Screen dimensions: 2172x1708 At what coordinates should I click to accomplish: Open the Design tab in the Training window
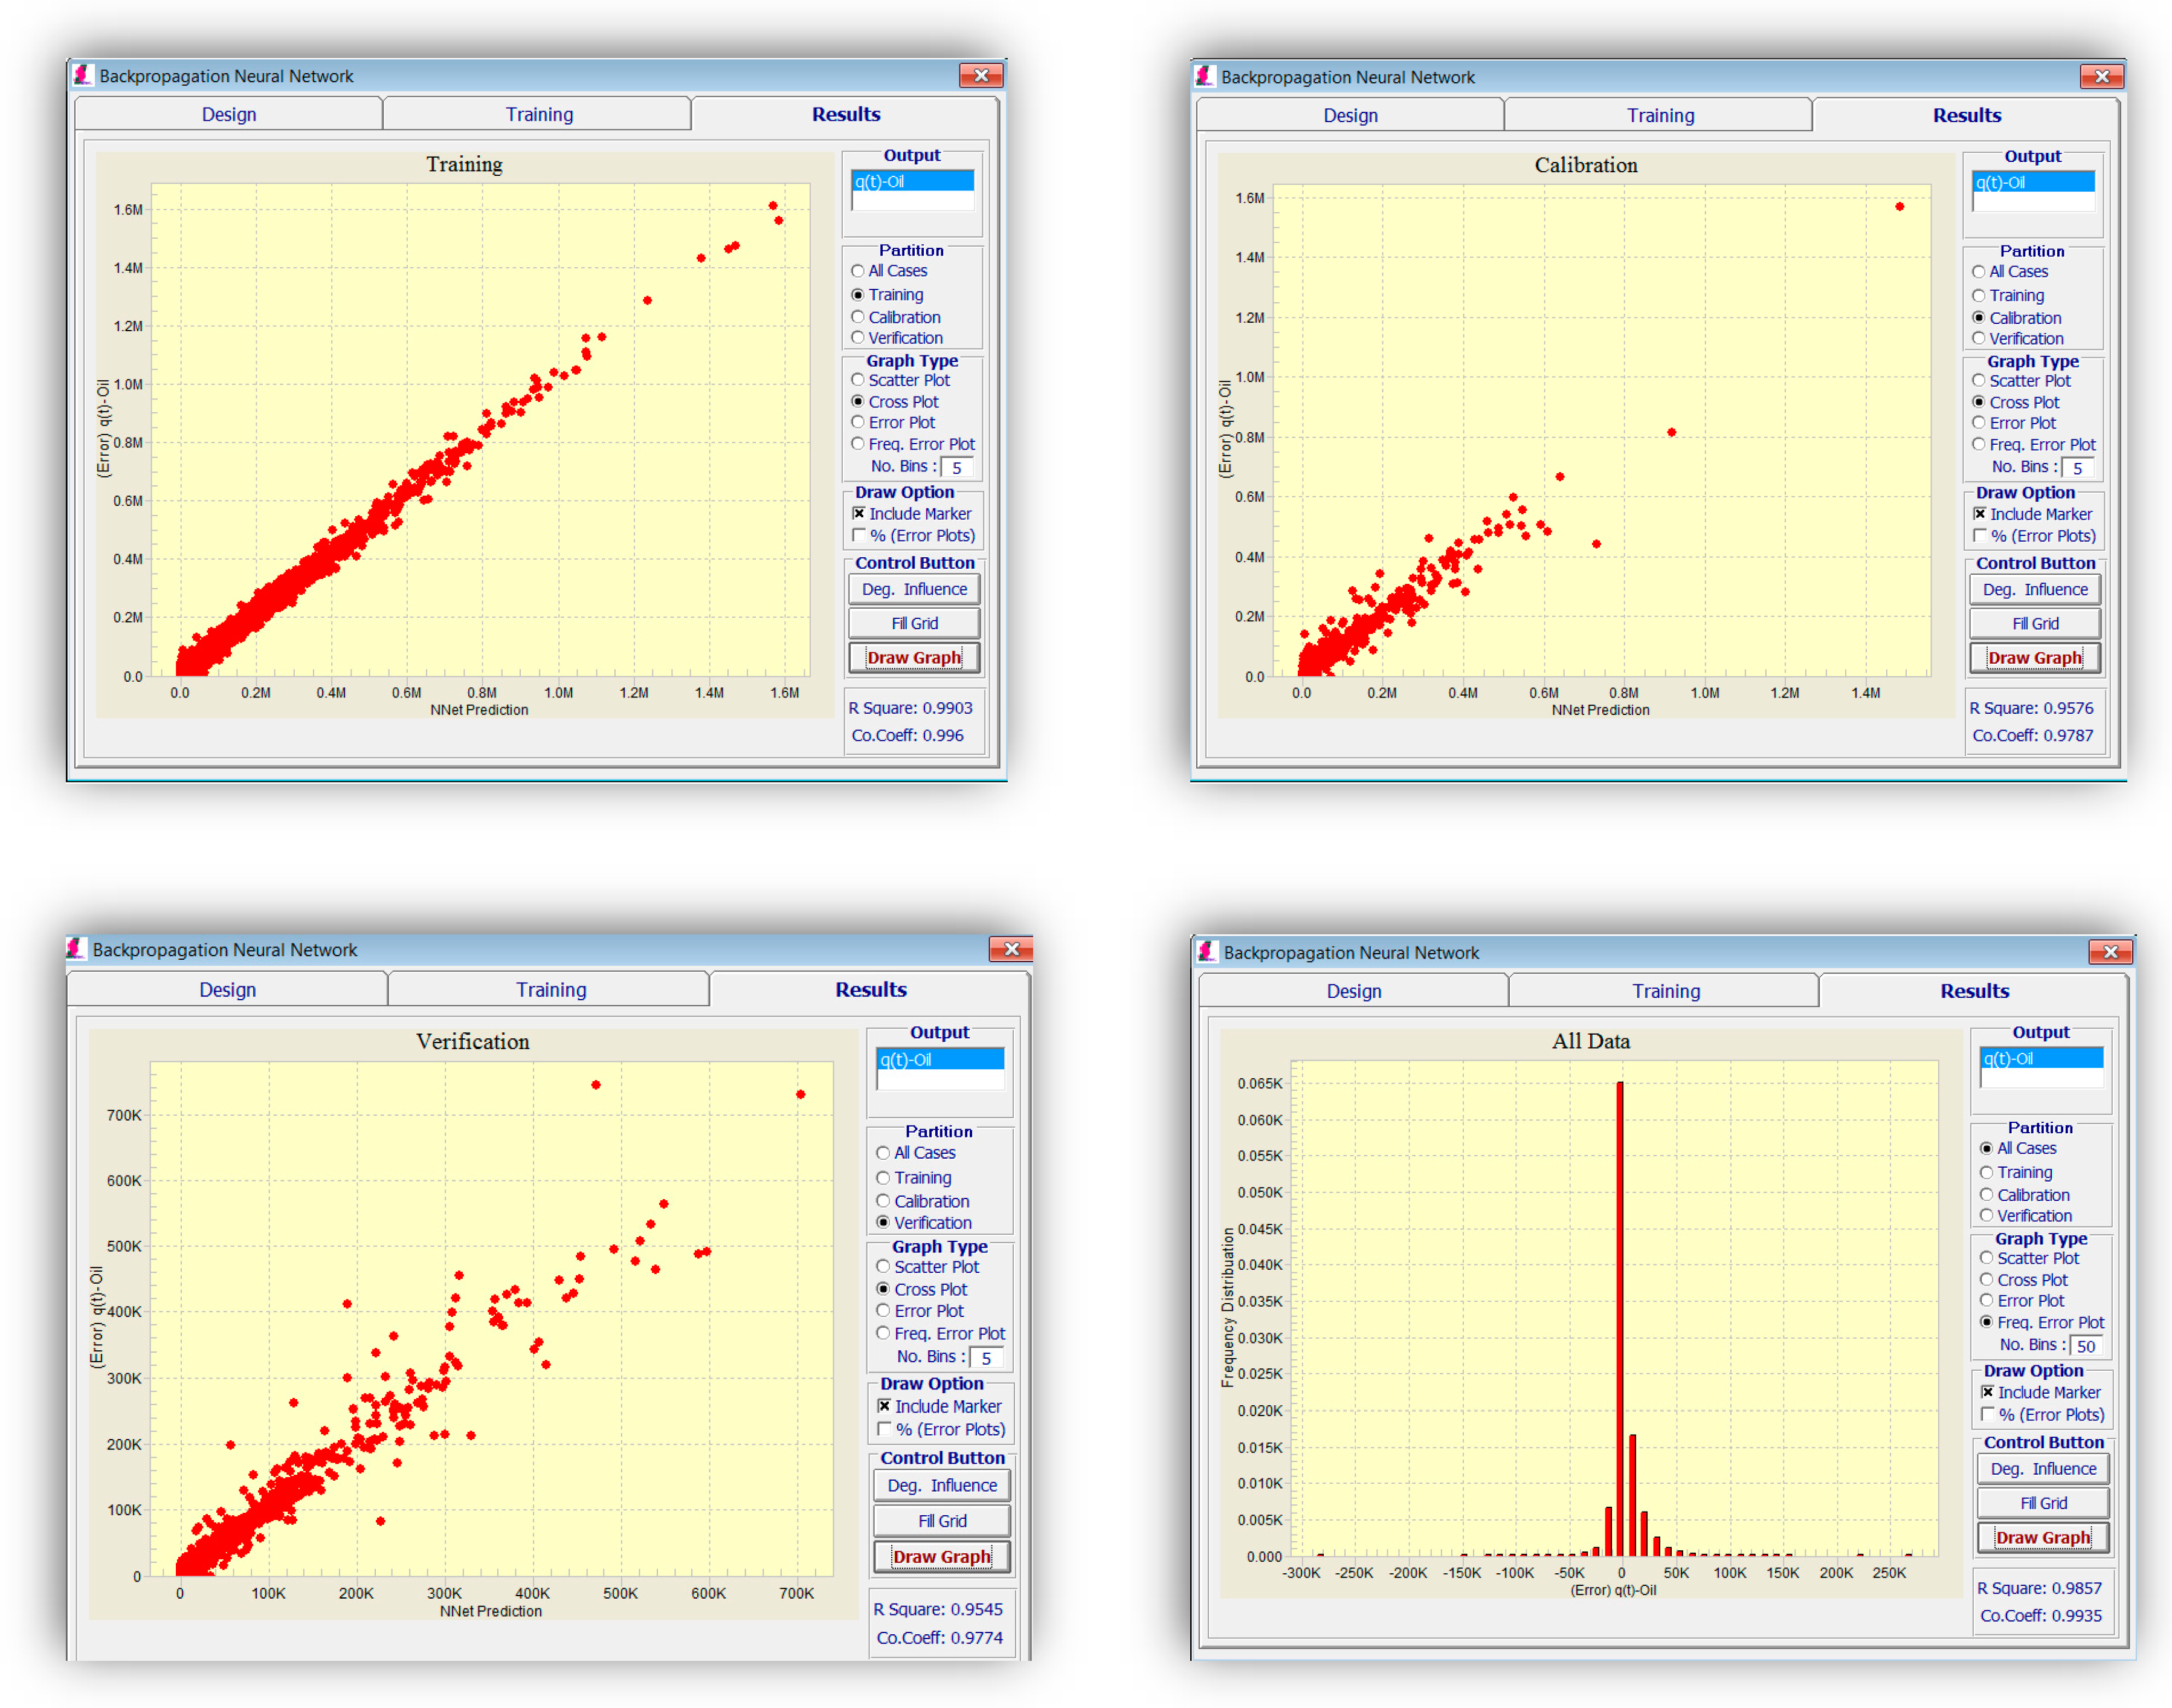(x=229, y=114)
